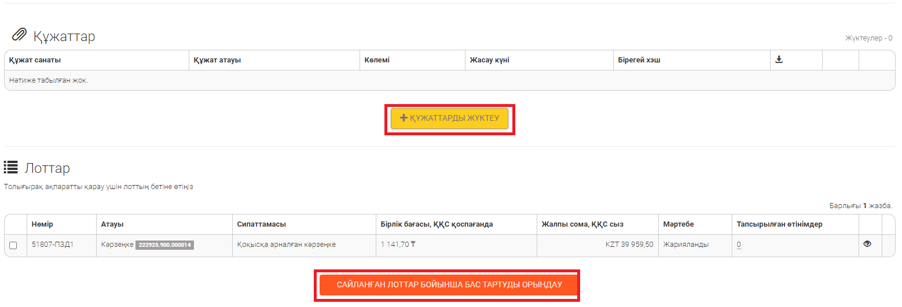Select the Бірегей хэш column header
The width and height of the screenshot is (902, 307).
click(639, 60)
